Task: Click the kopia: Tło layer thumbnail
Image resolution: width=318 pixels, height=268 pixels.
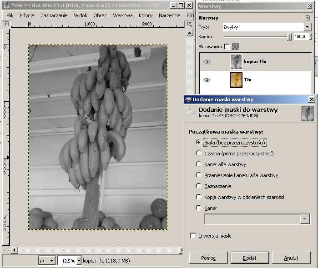Action: tap(236, 62)
